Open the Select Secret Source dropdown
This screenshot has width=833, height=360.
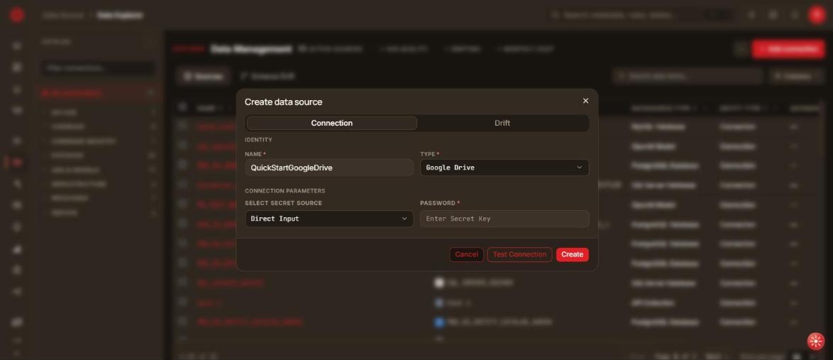pyautogui.click(x=329, y=219)
